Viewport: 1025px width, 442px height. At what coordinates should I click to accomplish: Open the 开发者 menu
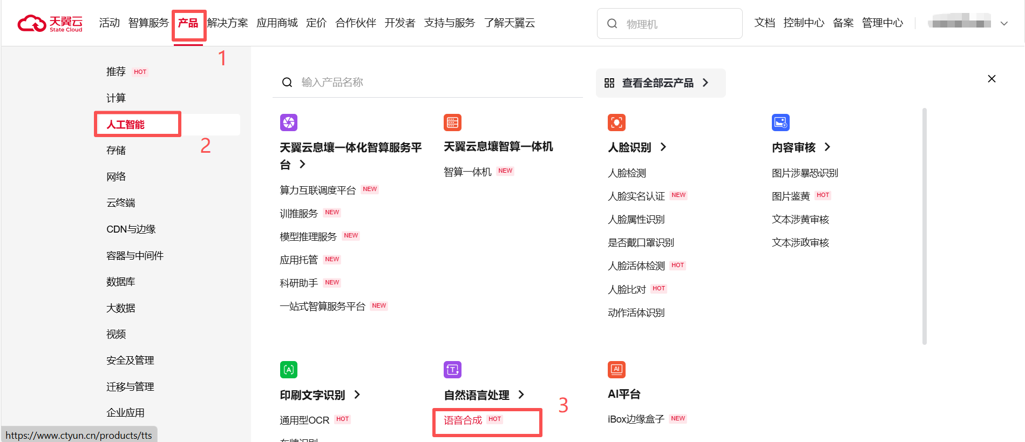[400, 23]
